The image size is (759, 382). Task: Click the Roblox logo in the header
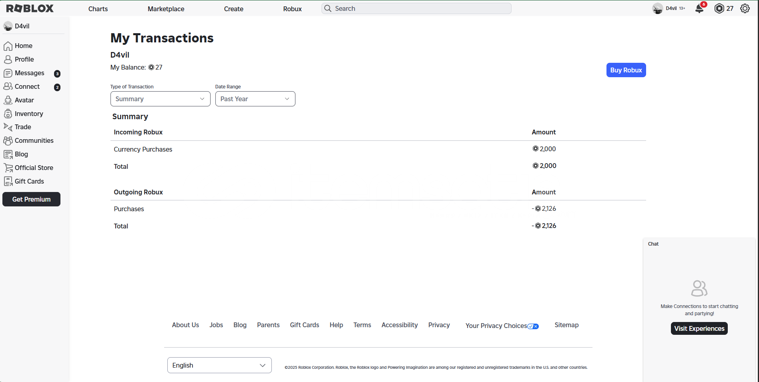[30, 8]
